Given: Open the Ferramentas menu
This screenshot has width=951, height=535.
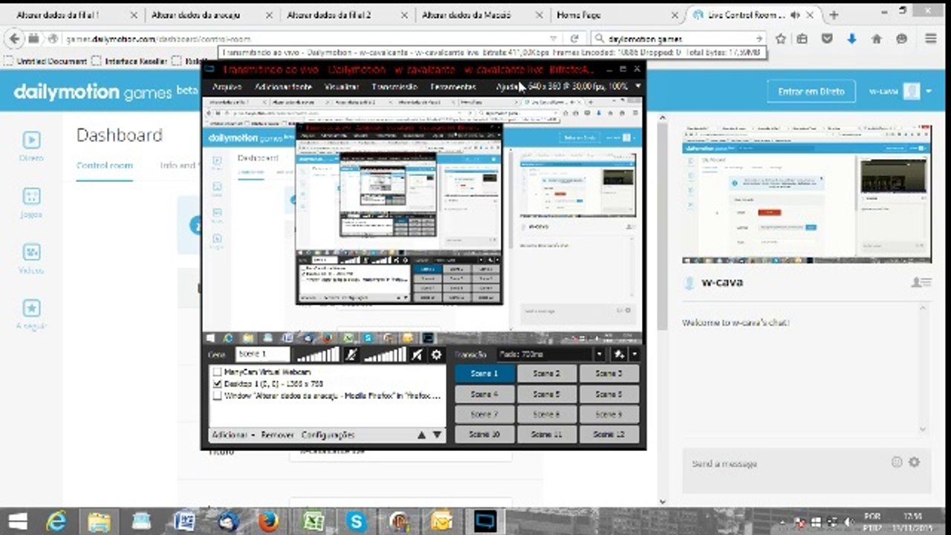Looking at the screenshot, I should click(453, 87).
